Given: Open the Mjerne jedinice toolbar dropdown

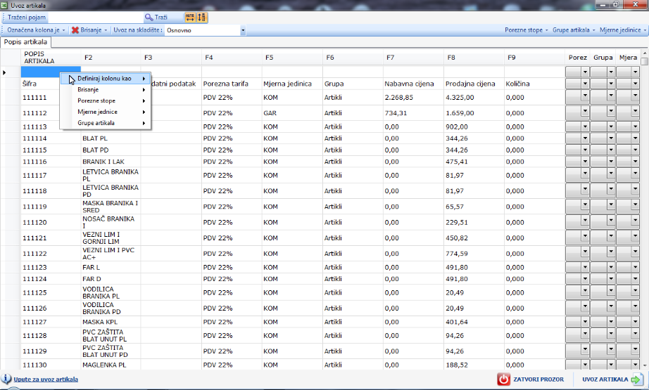Looking at the screenshot, I should (x=623, y=30).
